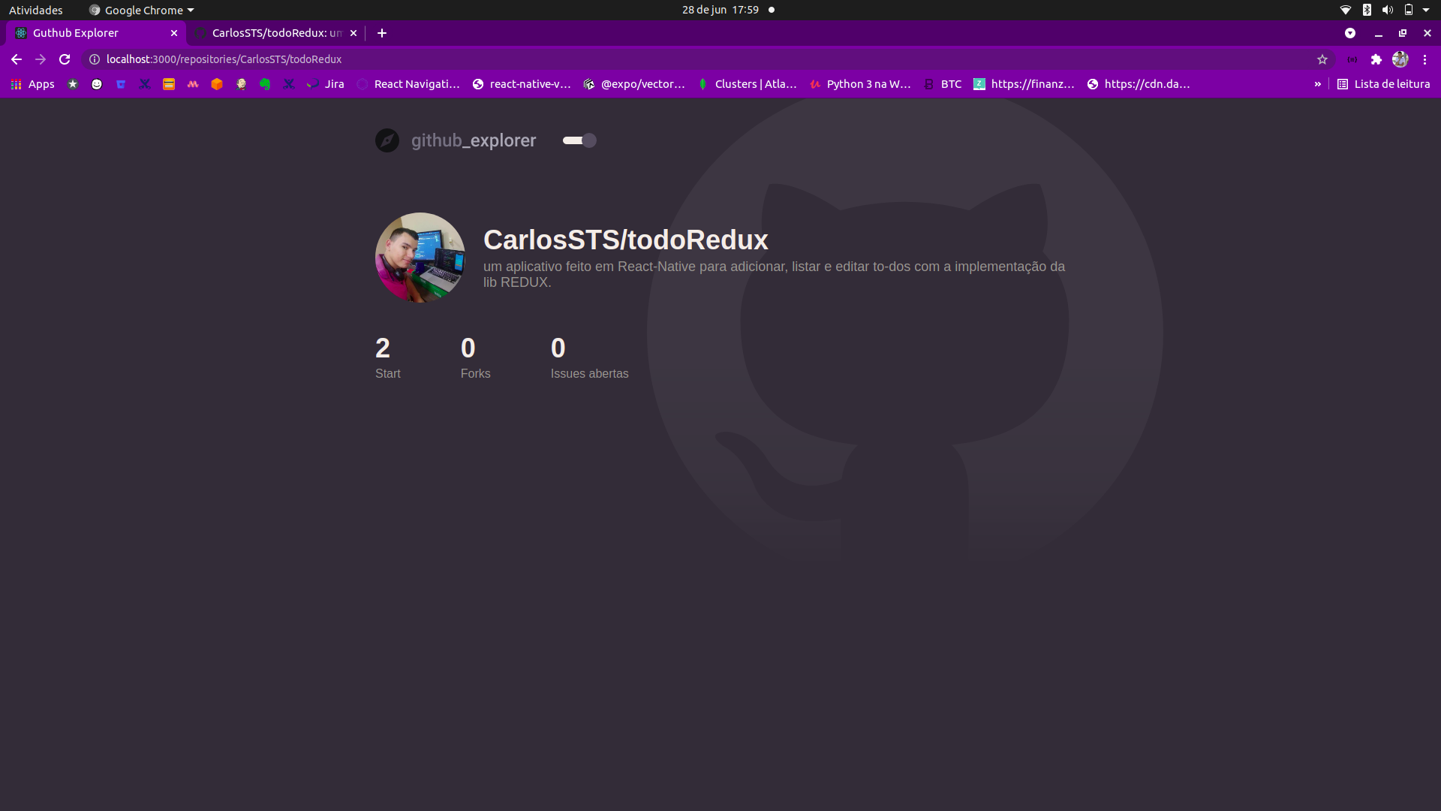Viewport: 1441px width, 811px height.
Task: Open new browser tab button
Action: pos(382,33)
